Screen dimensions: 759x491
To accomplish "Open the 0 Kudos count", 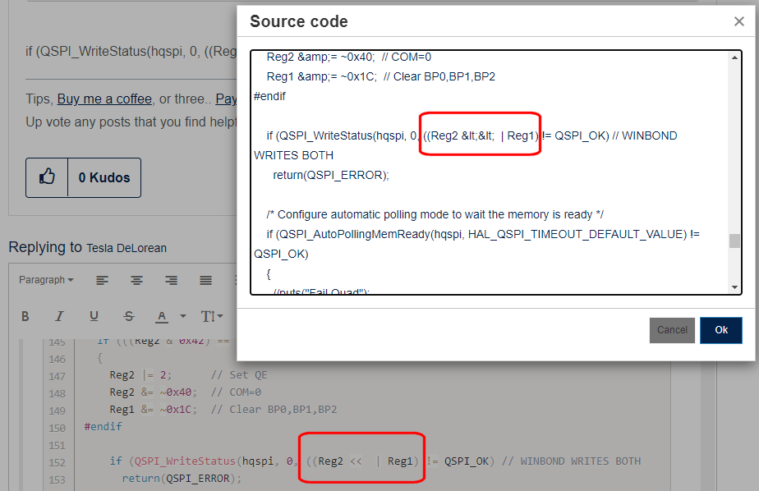I will click(x=104, y=177).
